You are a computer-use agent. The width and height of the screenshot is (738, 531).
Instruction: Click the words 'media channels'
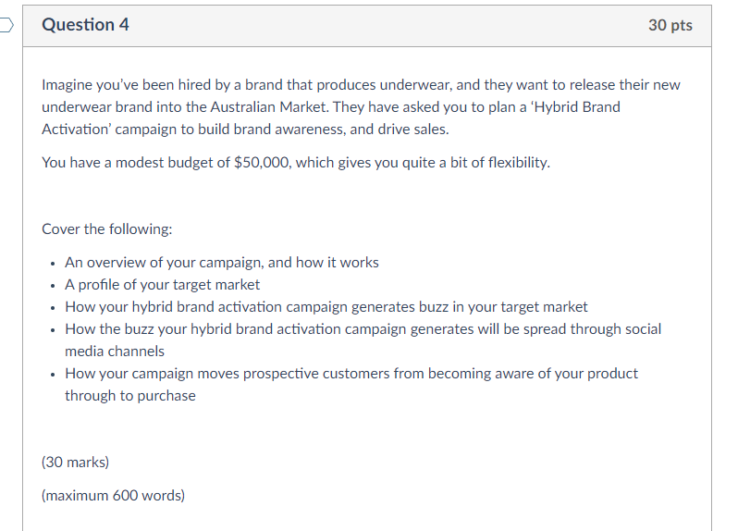point(115,351)
